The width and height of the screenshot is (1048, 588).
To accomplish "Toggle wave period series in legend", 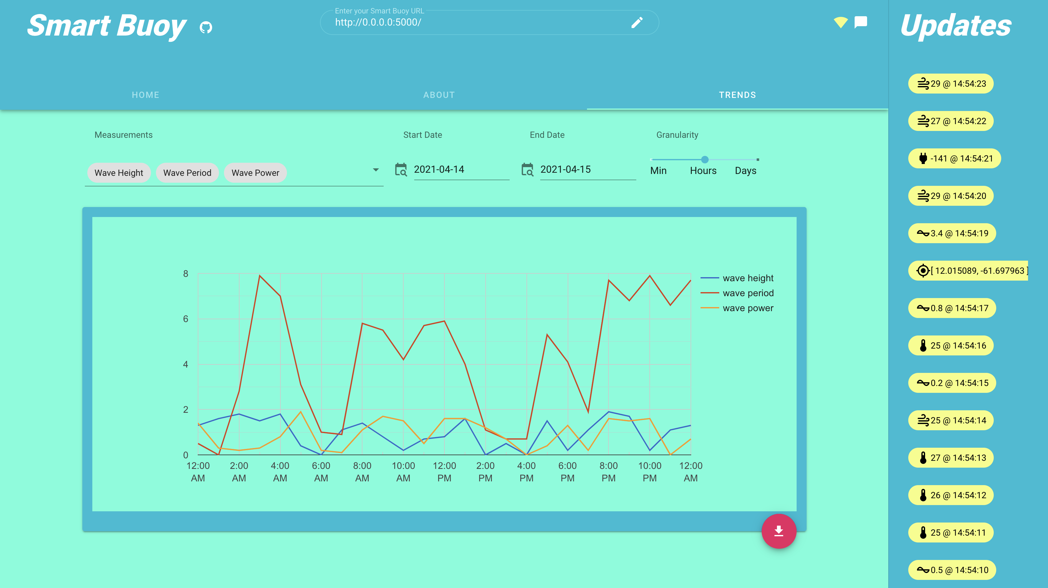I will (x=747, y=293).
